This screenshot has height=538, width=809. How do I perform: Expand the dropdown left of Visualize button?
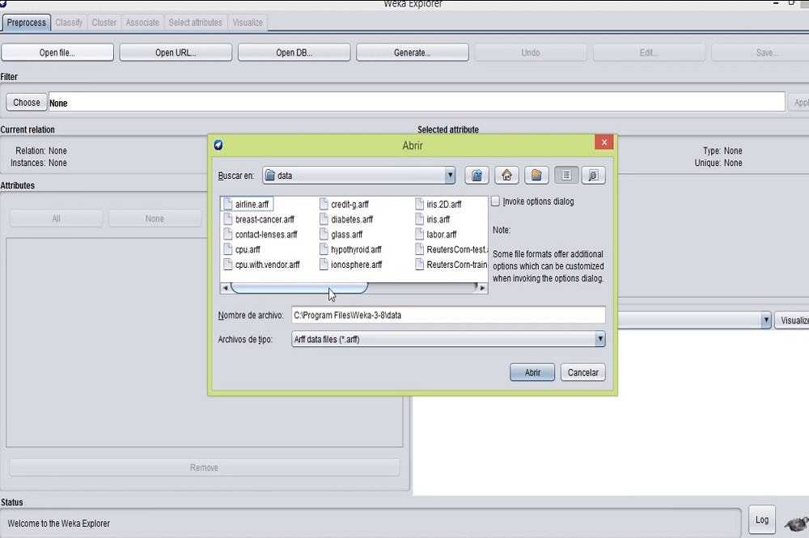765,320
